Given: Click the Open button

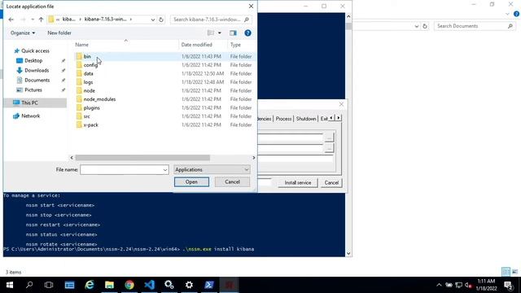Looking at the screenshot, I should pos(192,182).
